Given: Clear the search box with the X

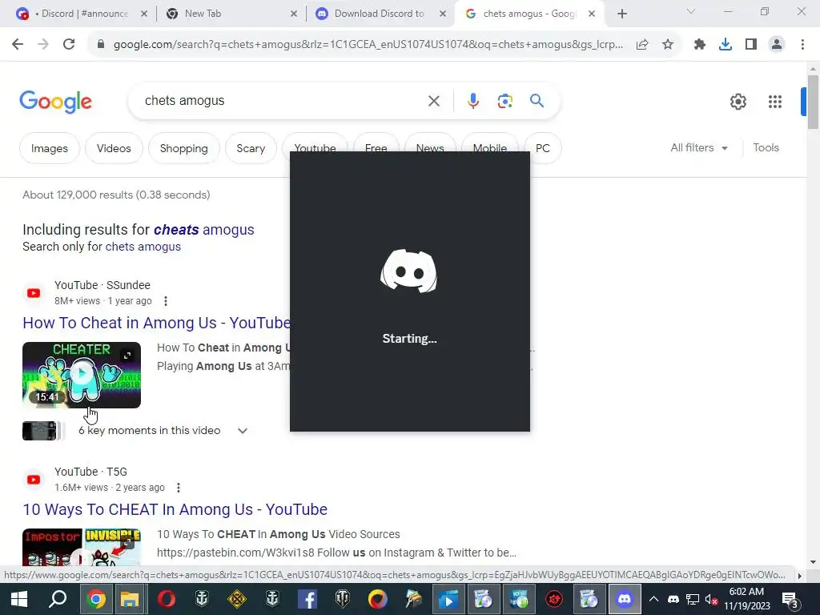Looking at the screenshot, I should point(433,101).
